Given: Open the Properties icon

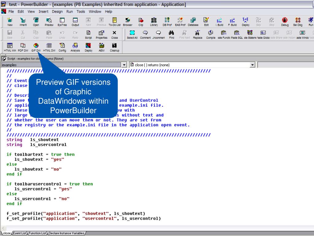Looking at the screenshot, I should click(101, 34).
